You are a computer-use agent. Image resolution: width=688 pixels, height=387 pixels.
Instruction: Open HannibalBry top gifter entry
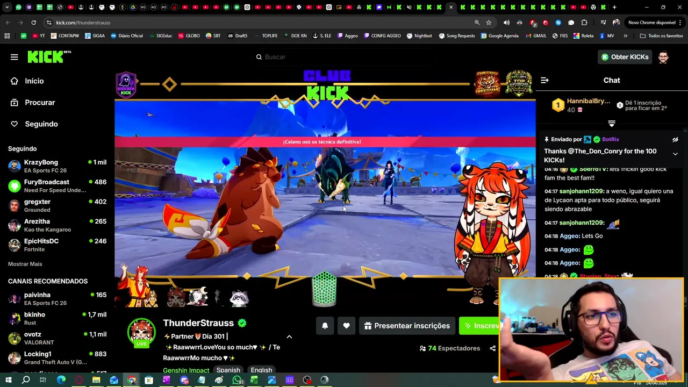pyautogui.click(x=582, y=105)
